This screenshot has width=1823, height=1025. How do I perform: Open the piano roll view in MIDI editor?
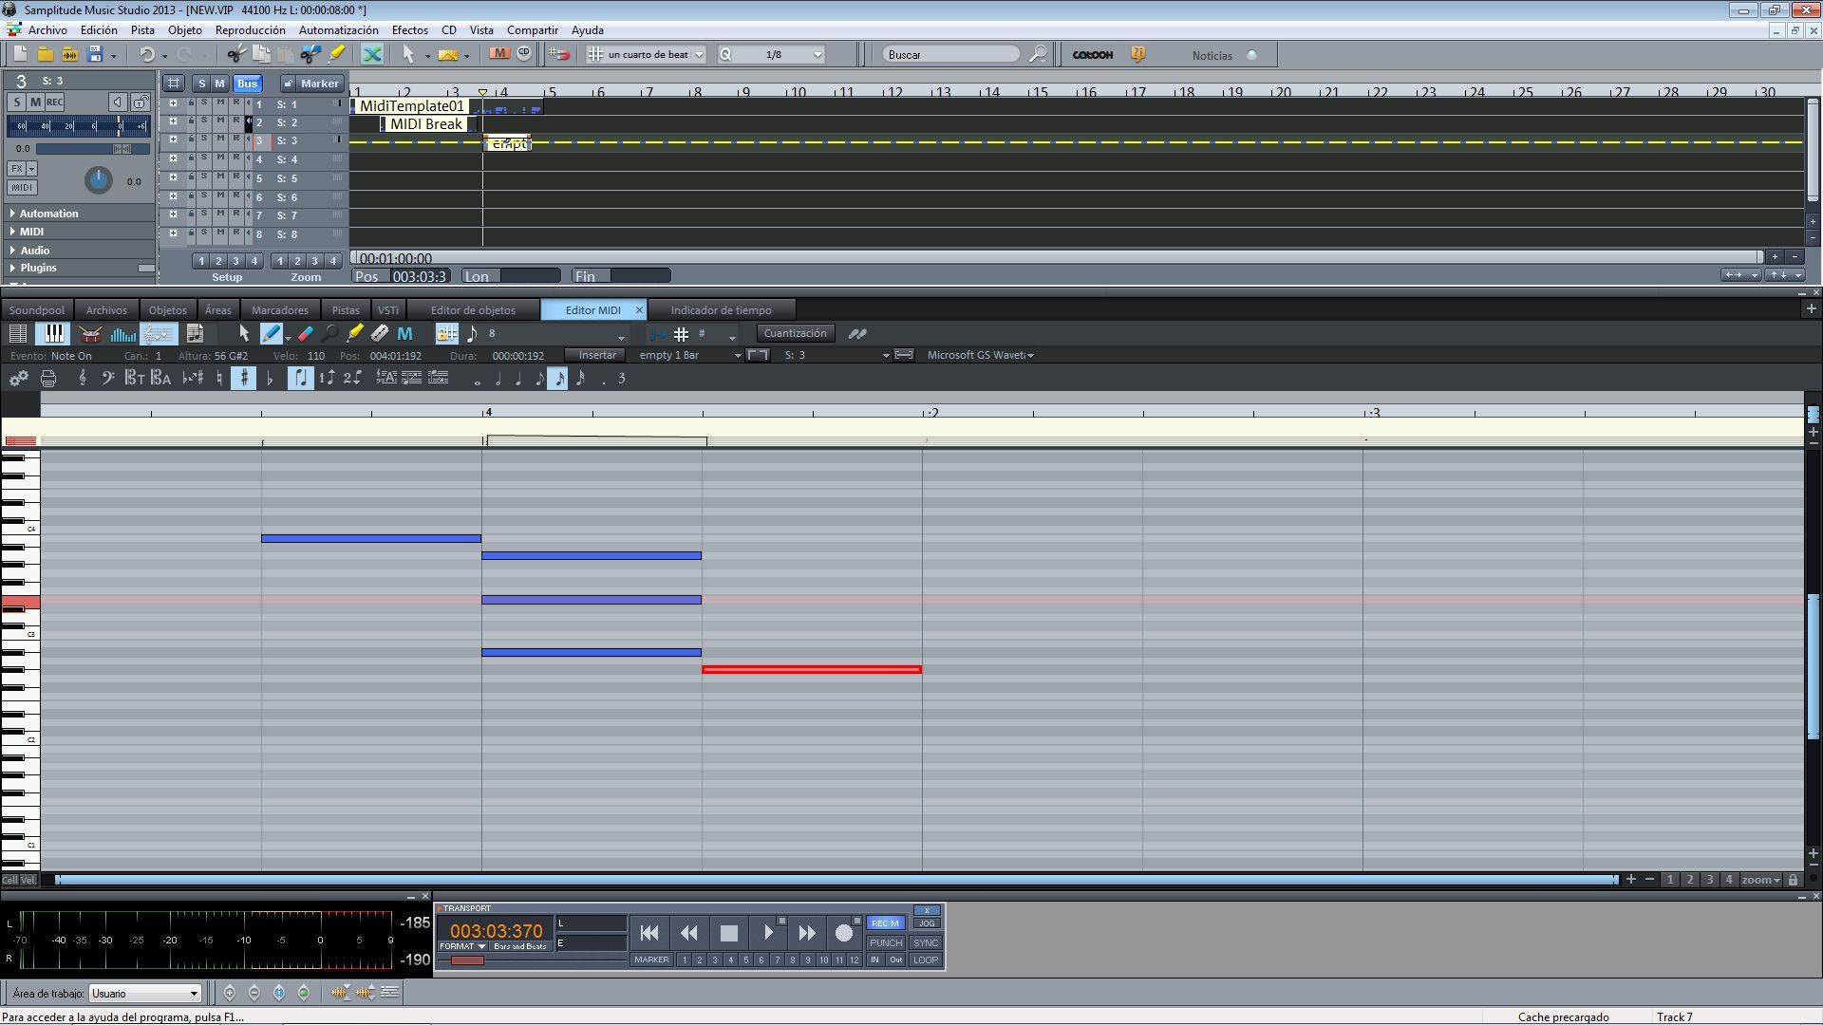[53, 334]
